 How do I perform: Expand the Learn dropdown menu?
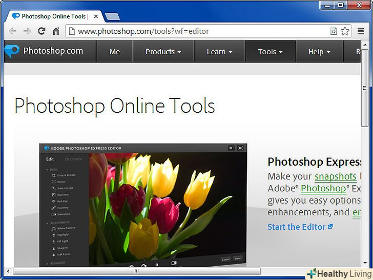(219, 51)
